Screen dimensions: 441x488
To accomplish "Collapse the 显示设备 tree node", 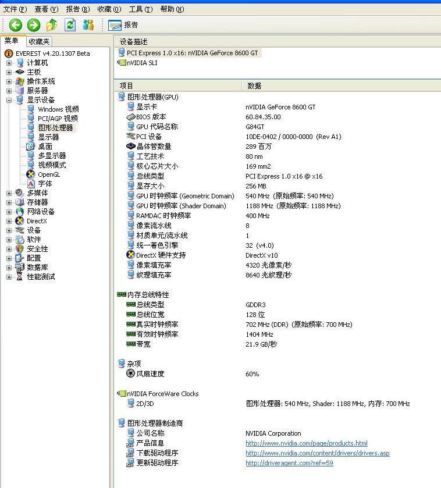I will pyautogui.click(x=9, y=100).
